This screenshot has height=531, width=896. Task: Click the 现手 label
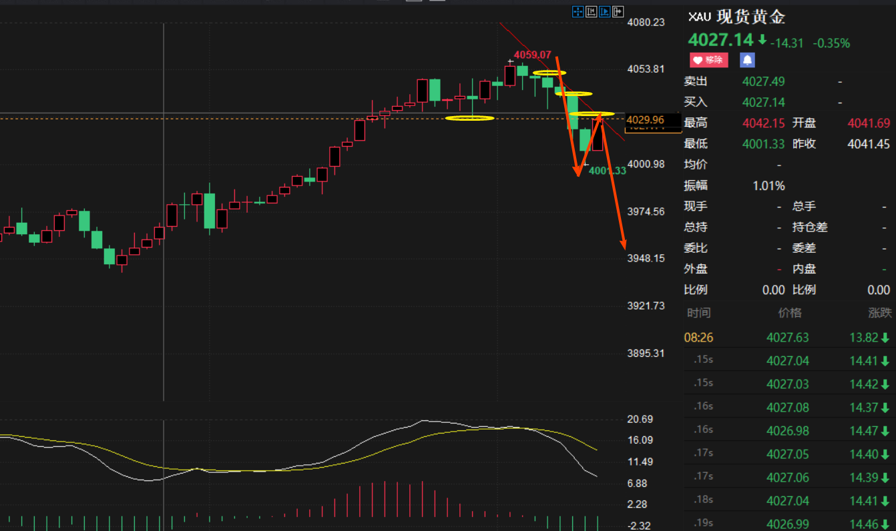[696, 206]
